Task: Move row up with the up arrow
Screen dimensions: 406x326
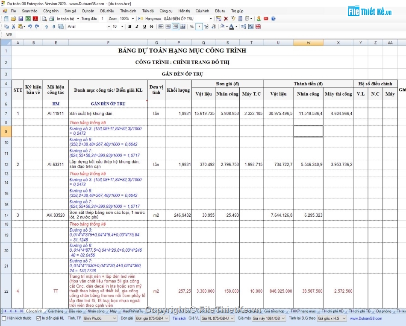Action: coord(46,26)
